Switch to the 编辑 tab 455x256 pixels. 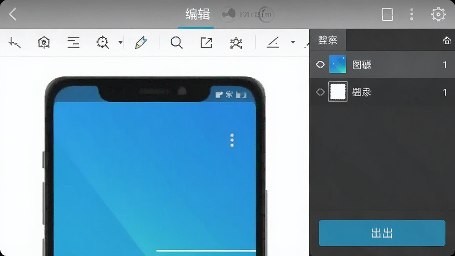tap(197, 14)
